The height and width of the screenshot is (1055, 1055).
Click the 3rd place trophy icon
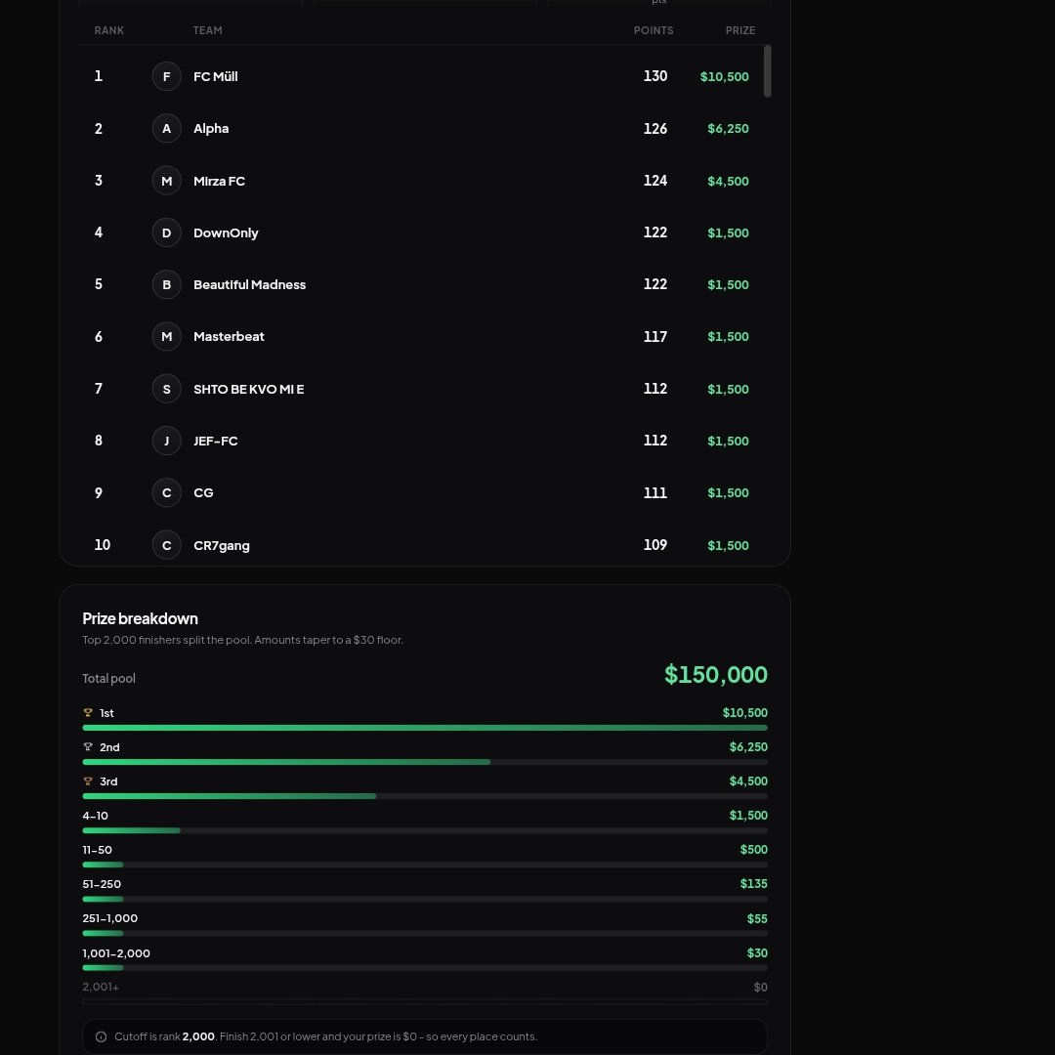pos(88,781)
